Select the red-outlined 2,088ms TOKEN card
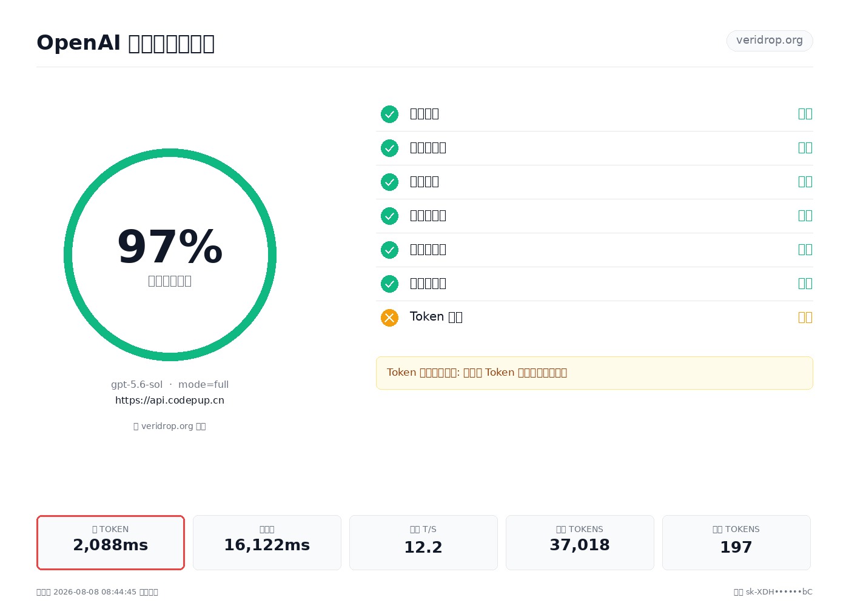This screenshot has width=849, height=606. coord(110,542)
